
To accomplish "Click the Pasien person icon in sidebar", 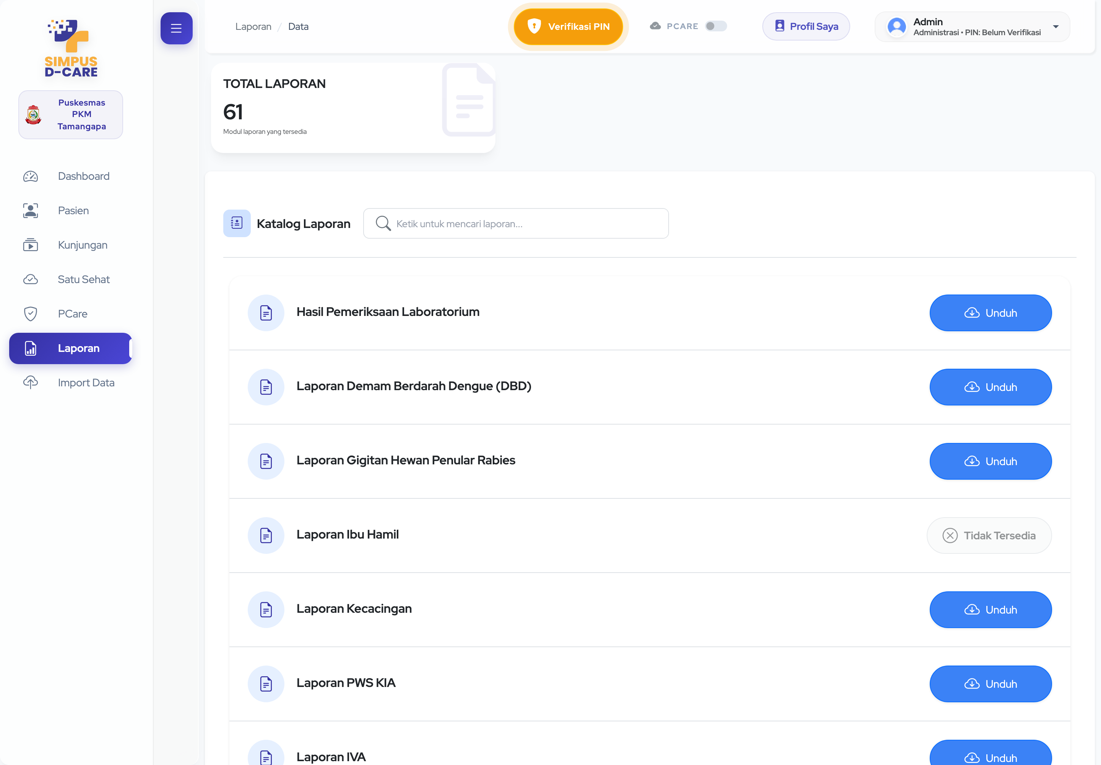I will (x=31, y=210).
